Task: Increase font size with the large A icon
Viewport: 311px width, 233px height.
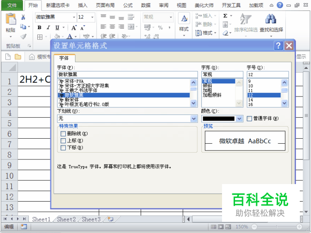Action: click(74, 28)
